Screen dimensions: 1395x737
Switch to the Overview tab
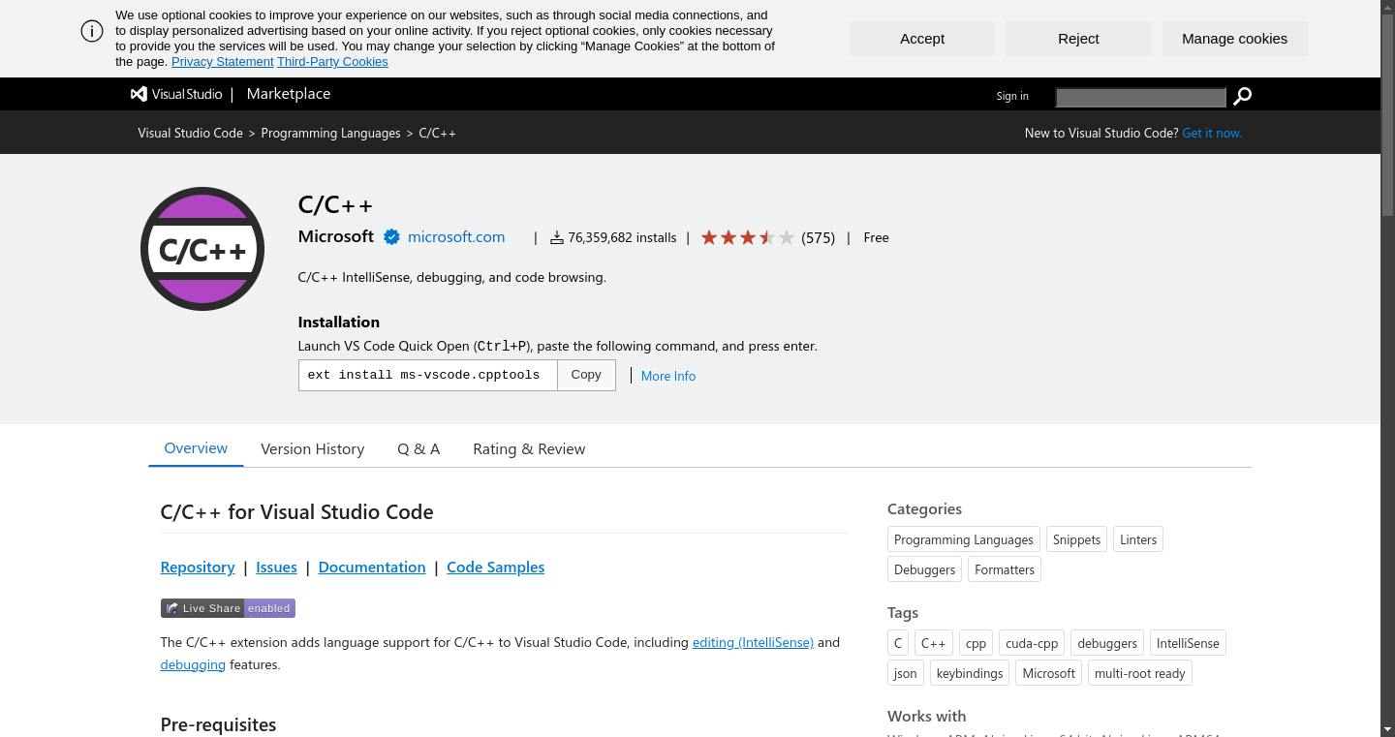[x=196, y=448]
